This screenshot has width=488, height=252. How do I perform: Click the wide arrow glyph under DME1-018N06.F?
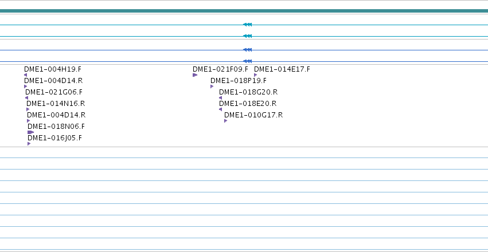(30, 132)
